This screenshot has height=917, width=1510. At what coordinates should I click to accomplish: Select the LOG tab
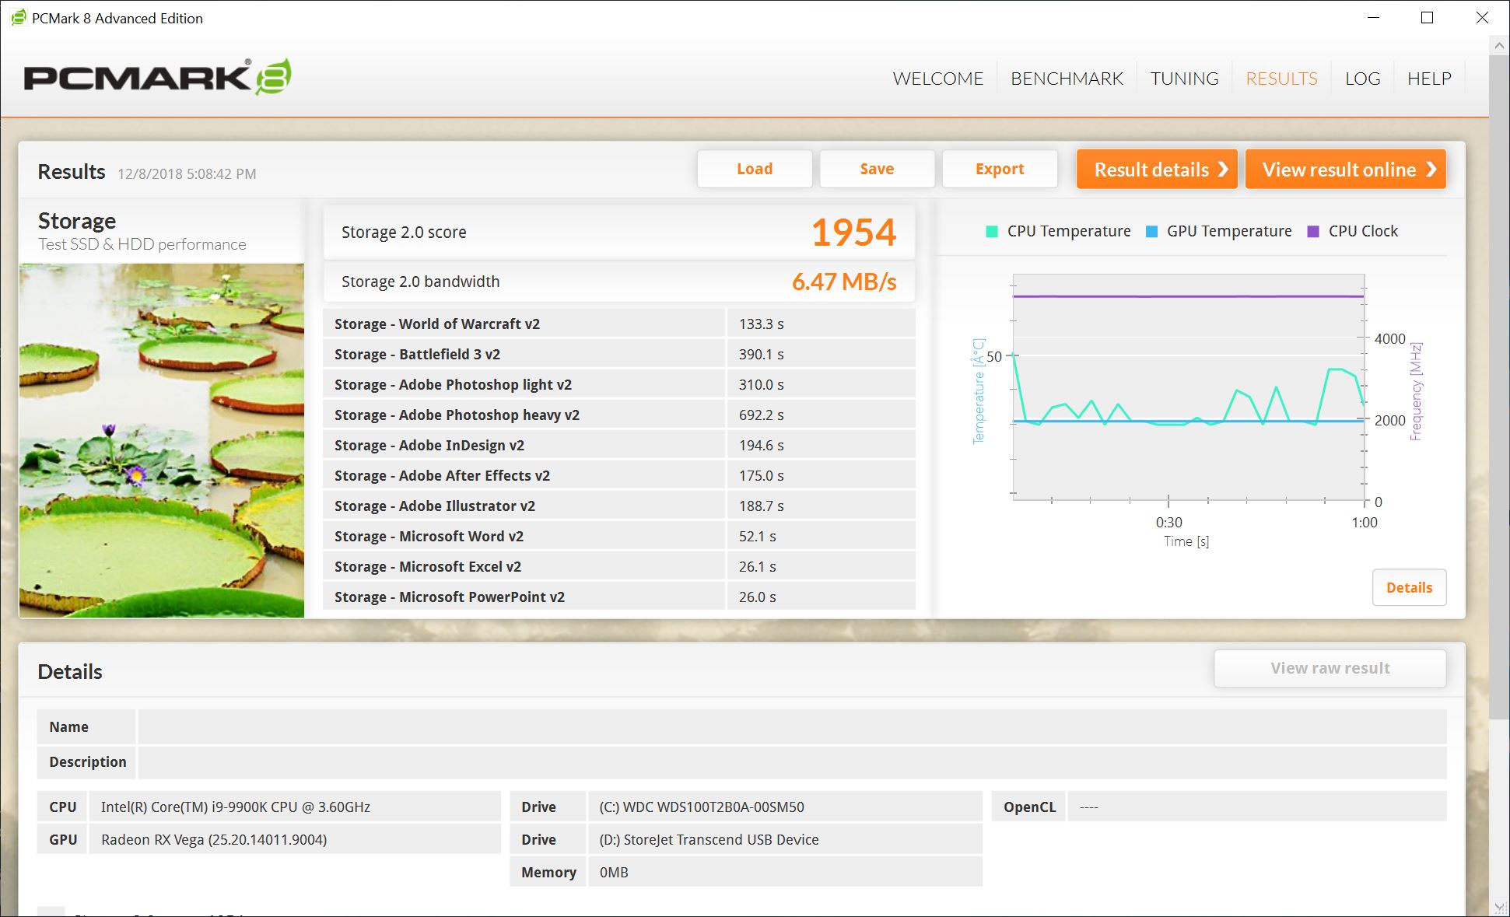(1362, 79)
